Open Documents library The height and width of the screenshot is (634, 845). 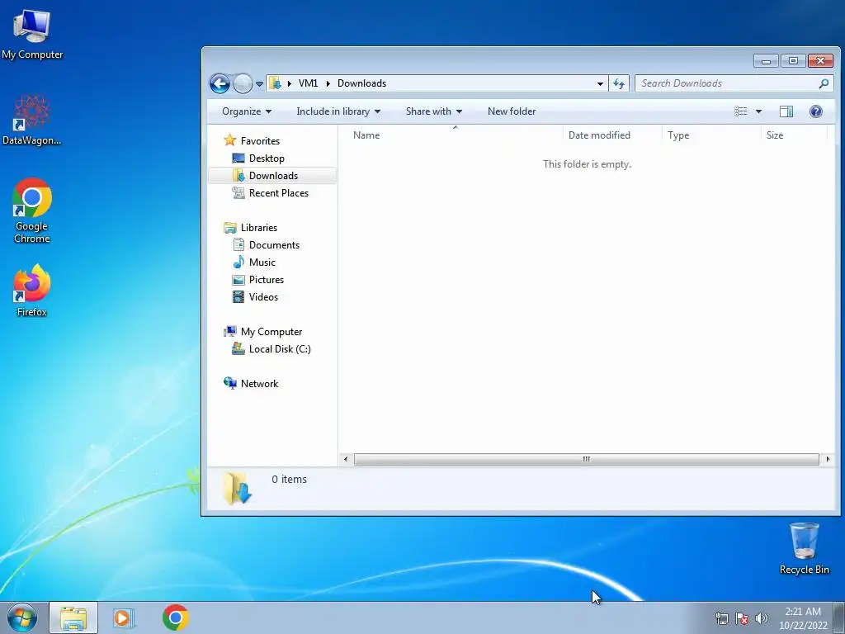(x=274, y=244)
